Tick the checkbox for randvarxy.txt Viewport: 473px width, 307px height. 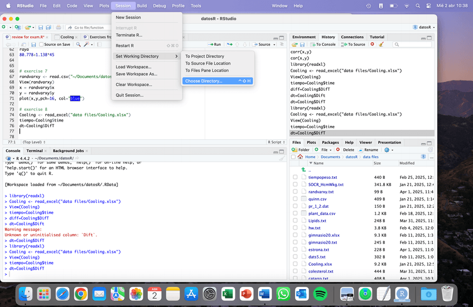coord(295,192)
